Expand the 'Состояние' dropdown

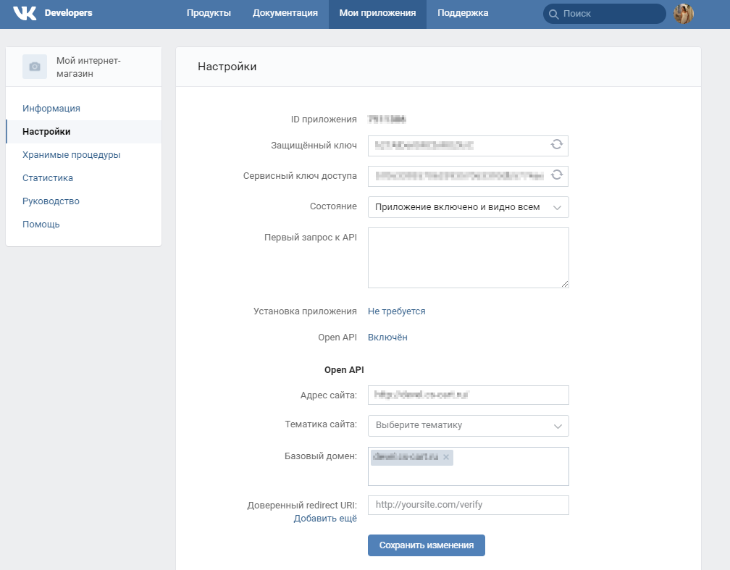click(x=468, y=207)
